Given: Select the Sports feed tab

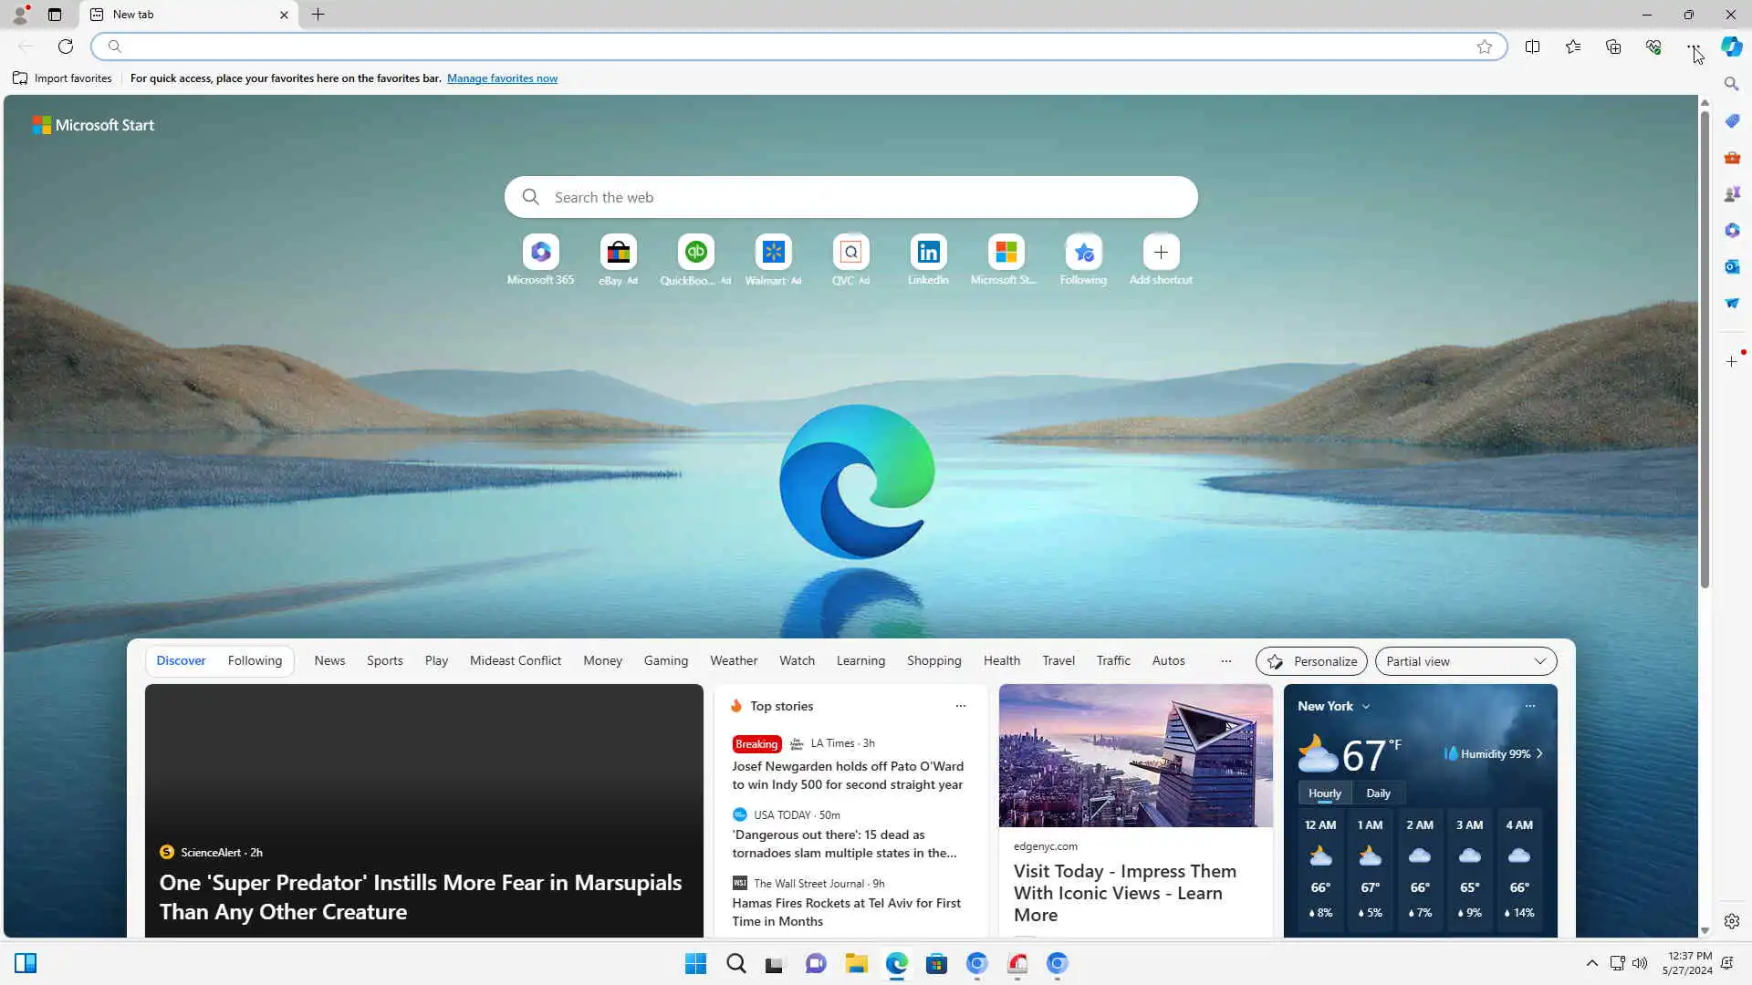Looking at the screenshot, I should tap(384, 661).
